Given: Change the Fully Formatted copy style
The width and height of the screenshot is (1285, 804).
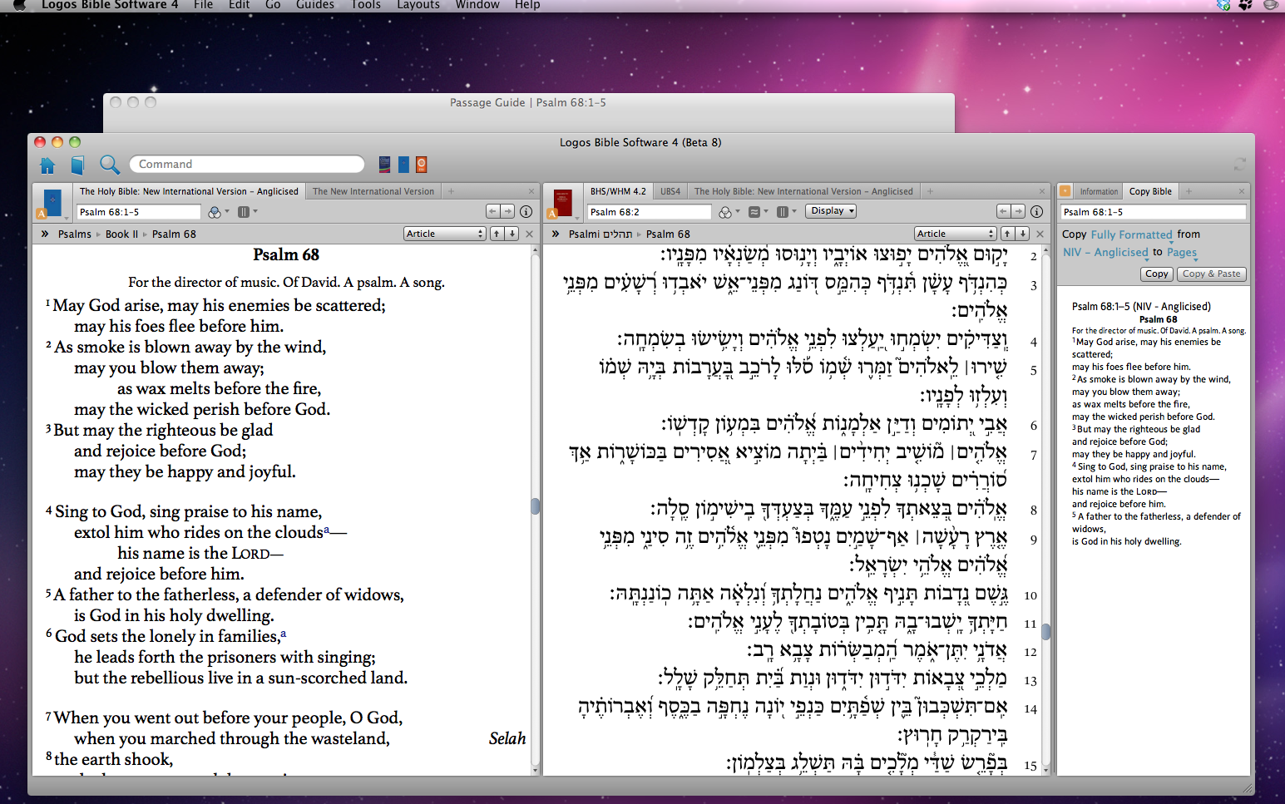Looking at the screenshot, I should coord(1131,235).
